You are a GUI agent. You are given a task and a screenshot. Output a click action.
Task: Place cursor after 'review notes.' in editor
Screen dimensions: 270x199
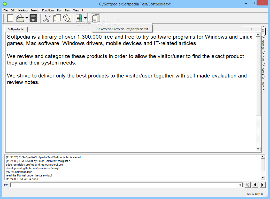[x=40, y=82]
